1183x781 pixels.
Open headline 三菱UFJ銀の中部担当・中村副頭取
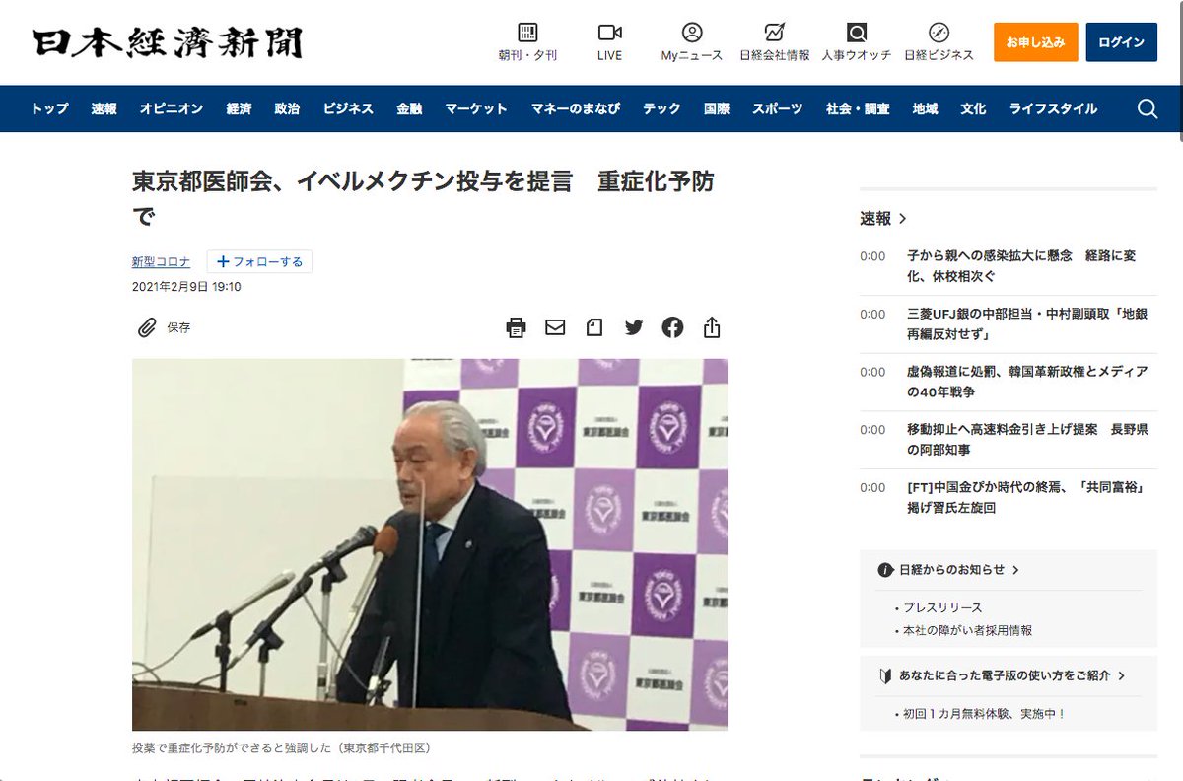[x=1028, y=324]
